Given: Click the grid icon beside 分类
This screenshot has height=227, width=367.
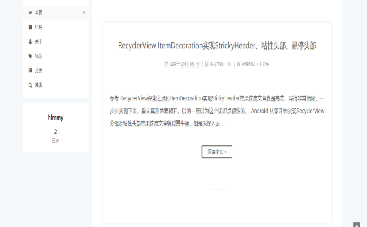Looking at the screenshot, I should [x=30, y=70].
